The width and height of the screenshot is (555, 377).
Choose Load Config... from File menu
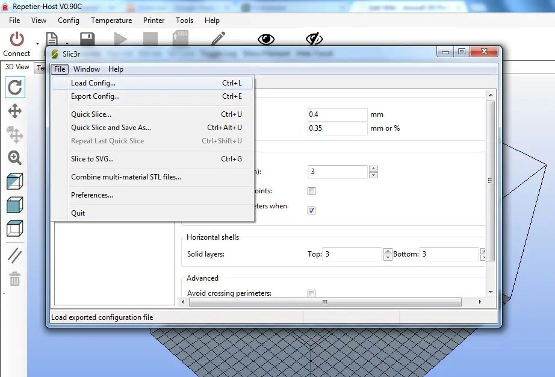click(152, 83)
